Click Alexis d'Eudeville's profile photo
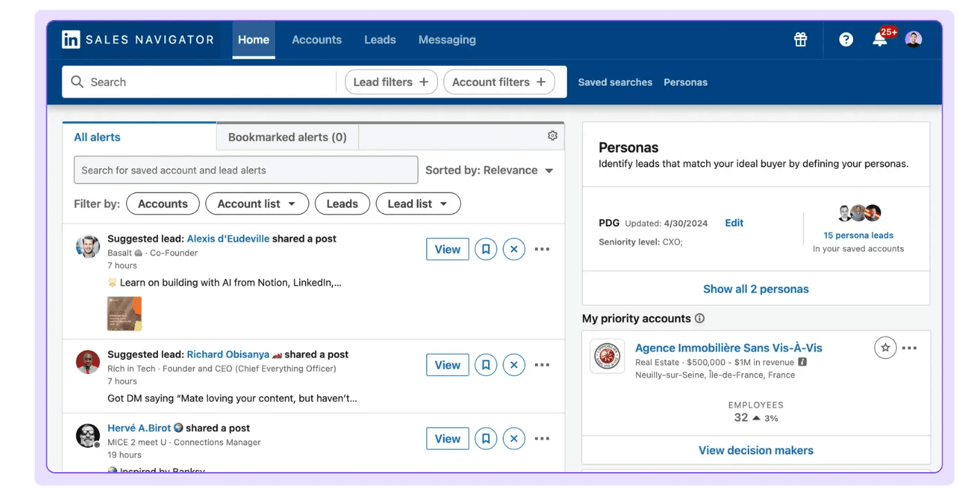 click(88, 246)
